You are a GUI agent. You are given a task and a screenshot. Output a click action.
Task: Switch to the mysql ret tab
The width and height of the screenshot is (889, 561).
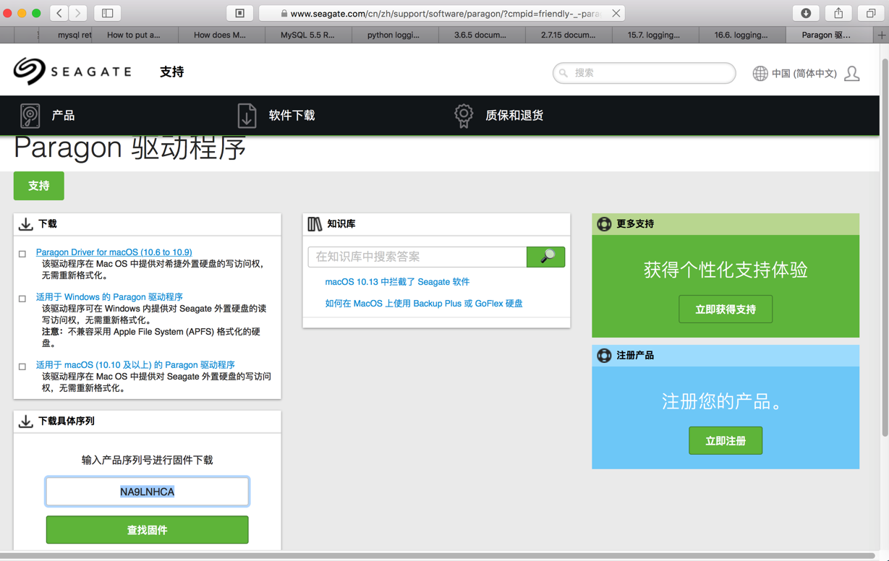[x=66, y=35]
